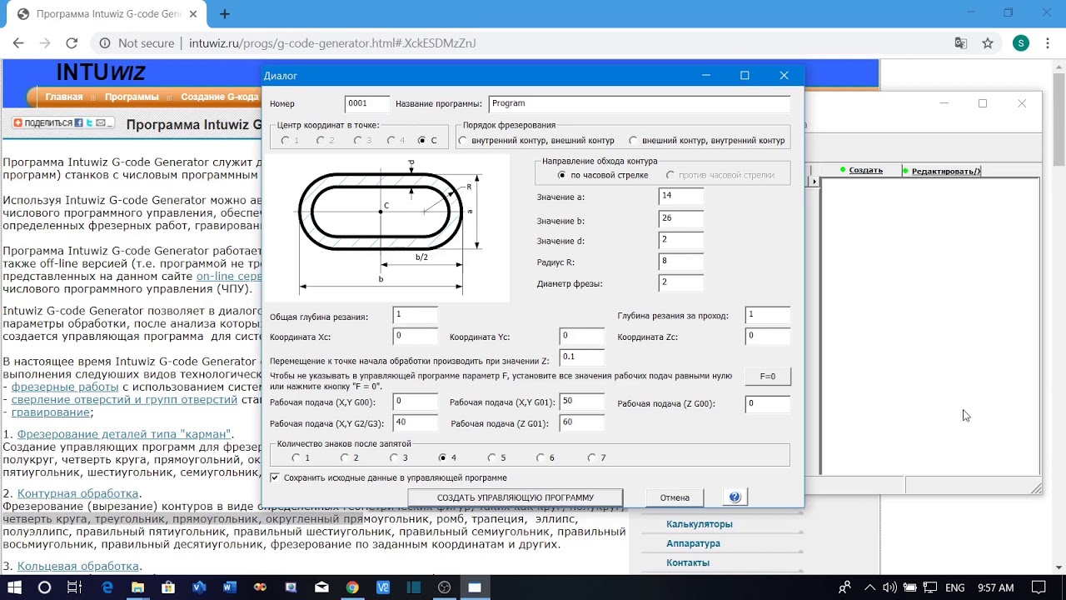Screen dimensions: 1066x600
Task: Click the F=0 button
Action: point(768,377)
